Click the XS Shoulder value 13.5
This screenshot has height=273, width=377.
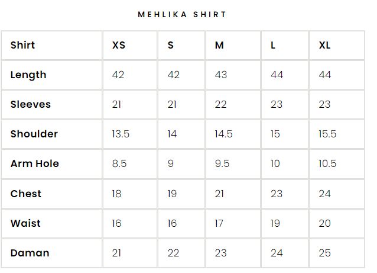(121, 134)
